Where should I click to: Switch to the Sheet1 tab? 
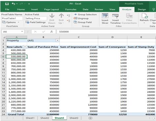[x=30, y=118]
